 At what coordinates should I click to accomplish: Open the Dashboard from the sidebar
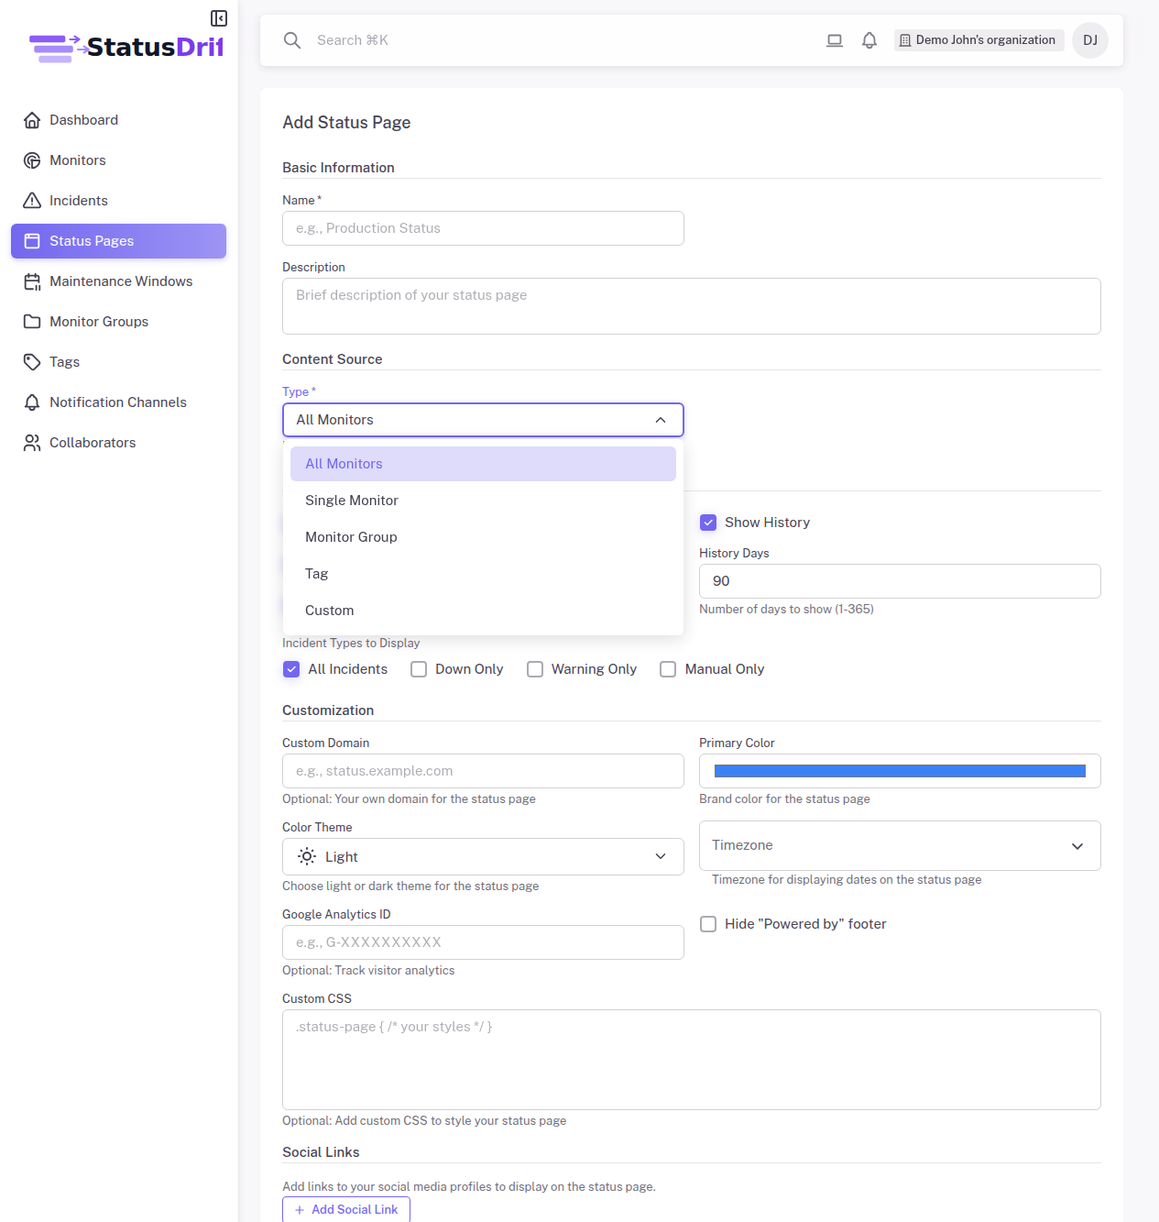[x=83, y=119]
